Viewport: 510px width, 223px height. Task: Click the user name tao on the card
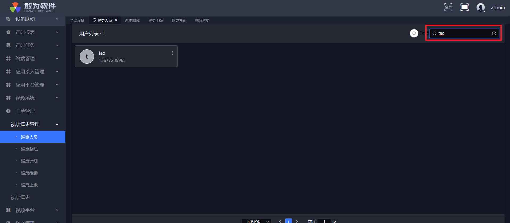pyautogui.click(x=102, y=53)
